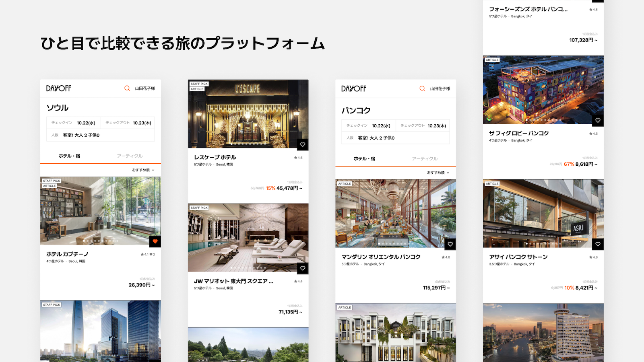Switch to アーティクル tab in Seoul screen
The height and width of the screenshot is (362, 644).
(x=130, y=156)
